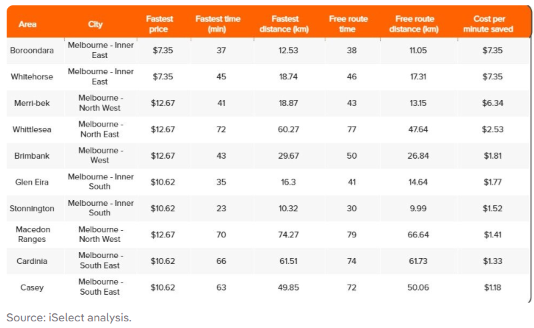Viewport: 534px width, 328px height.
Task: Select the Boroondara area cell
Action: click(32, 51)
